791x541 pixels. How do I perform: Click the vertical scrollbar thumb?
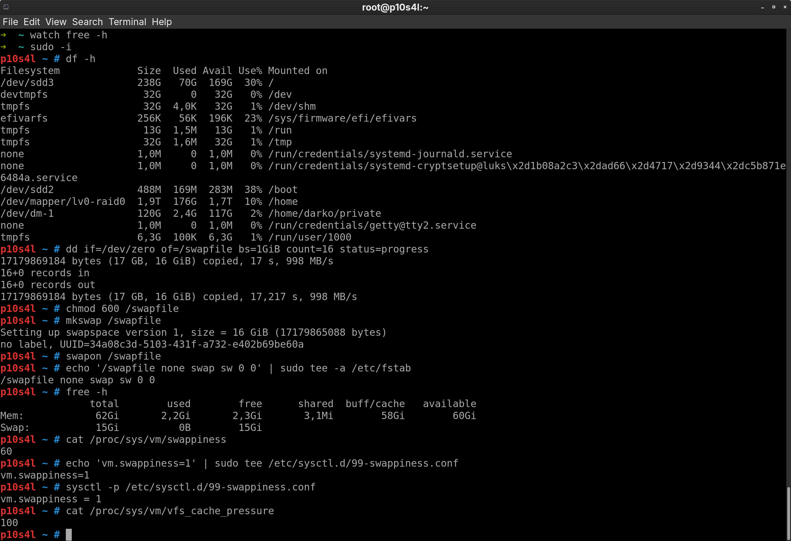pyautogui.click(x=788, y=514)
